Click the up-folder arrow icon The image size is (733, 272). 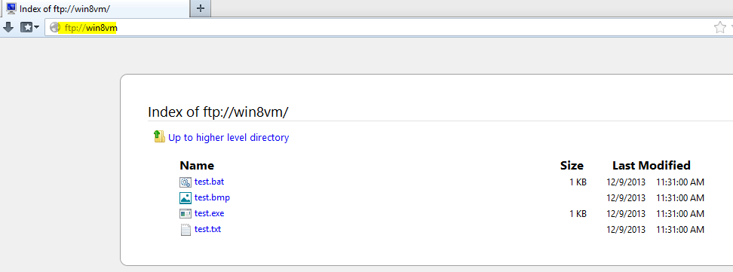coord(159,136)
